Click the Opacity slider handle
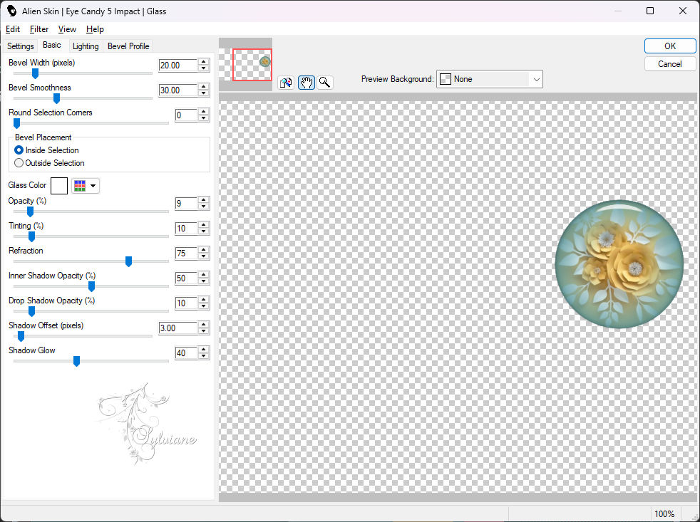The width and height of the screenshot is (700, 522). tap(31, 212)
